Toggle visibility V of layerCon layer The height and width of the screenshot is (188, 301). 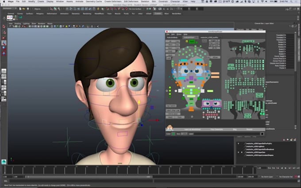pos(239,152)
